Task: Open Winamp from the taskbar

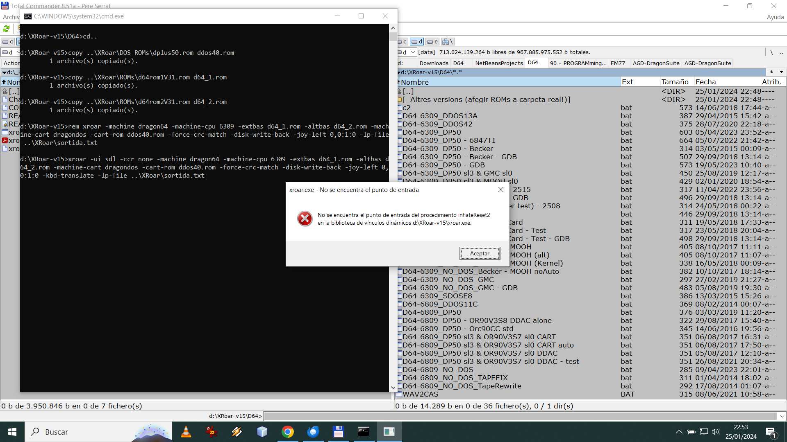Action: 237,432
